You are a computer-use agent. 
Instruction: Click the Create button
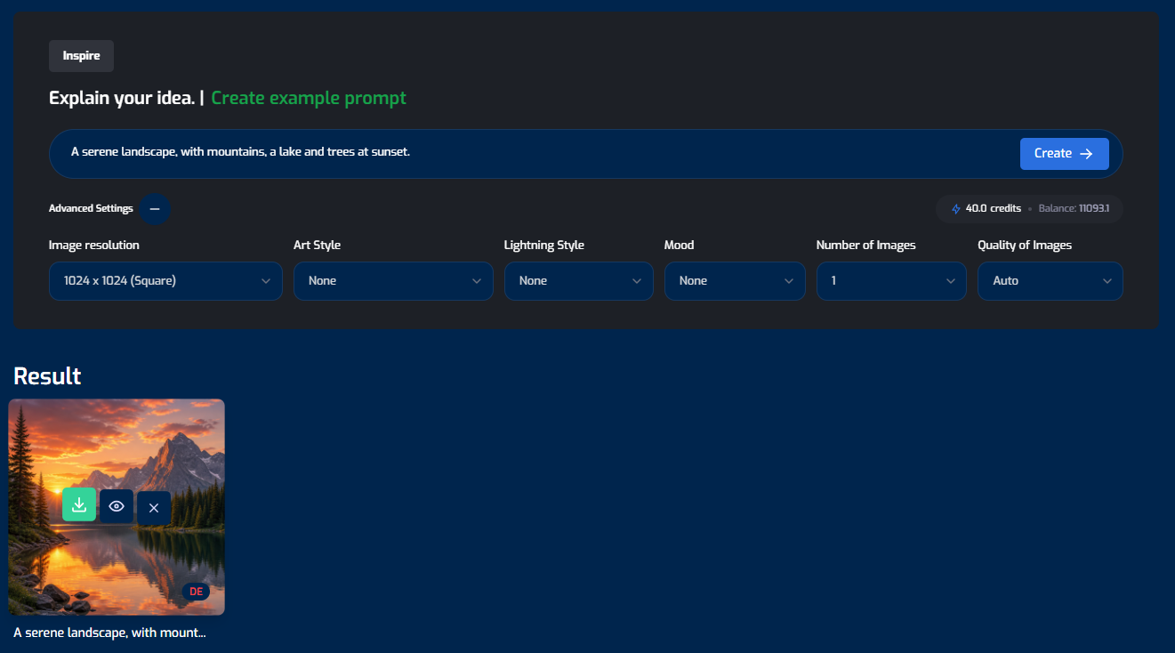pos(1065,154)
